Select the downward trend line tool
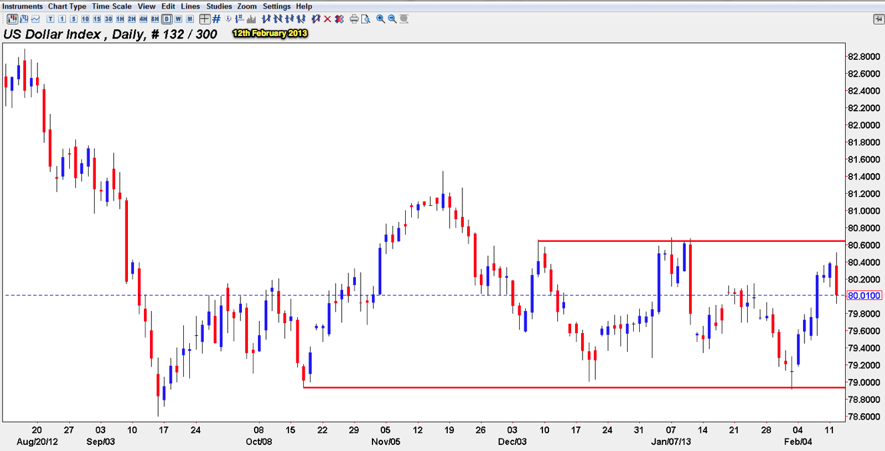The height and width of the screenshot is (451, 885). click(x=278, y=19)
